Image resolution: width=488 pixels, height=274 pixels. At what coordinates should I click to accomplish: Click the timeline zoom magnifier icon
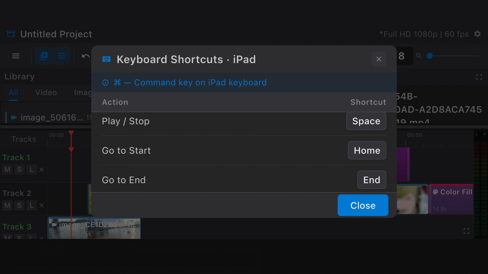point(419,56)
